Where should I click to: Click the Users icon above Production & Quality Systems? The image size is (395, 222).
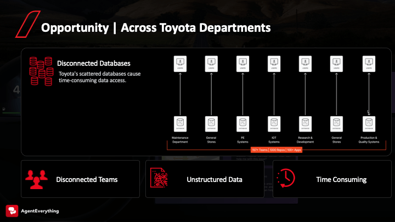(369, 64)
